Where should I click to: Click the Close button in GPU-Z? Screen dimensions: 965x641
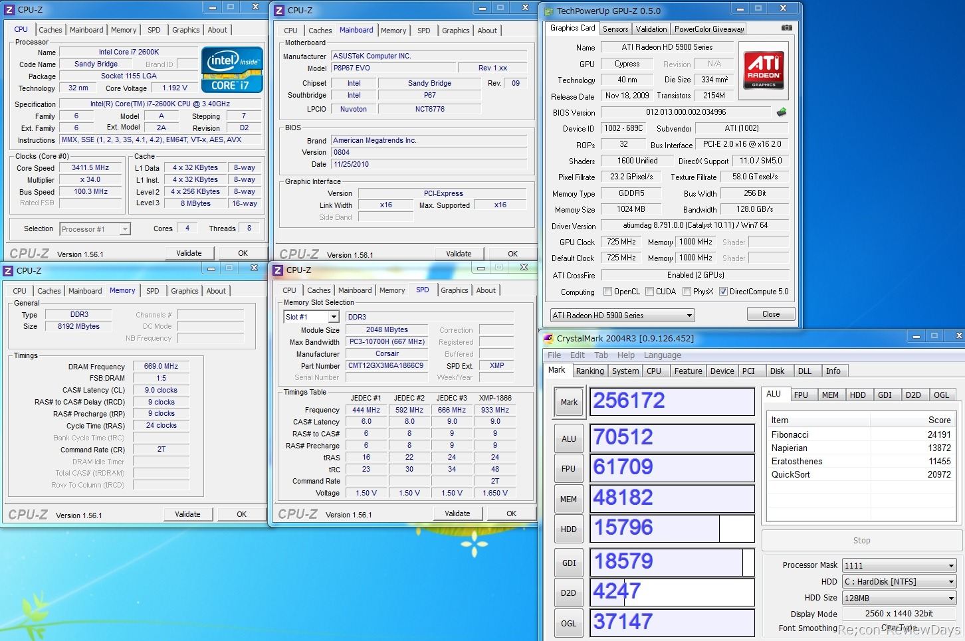tap(771, 314)
